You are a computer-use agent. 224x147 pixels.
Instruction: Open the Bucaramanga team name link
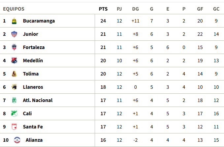click(x=39, y=21)
